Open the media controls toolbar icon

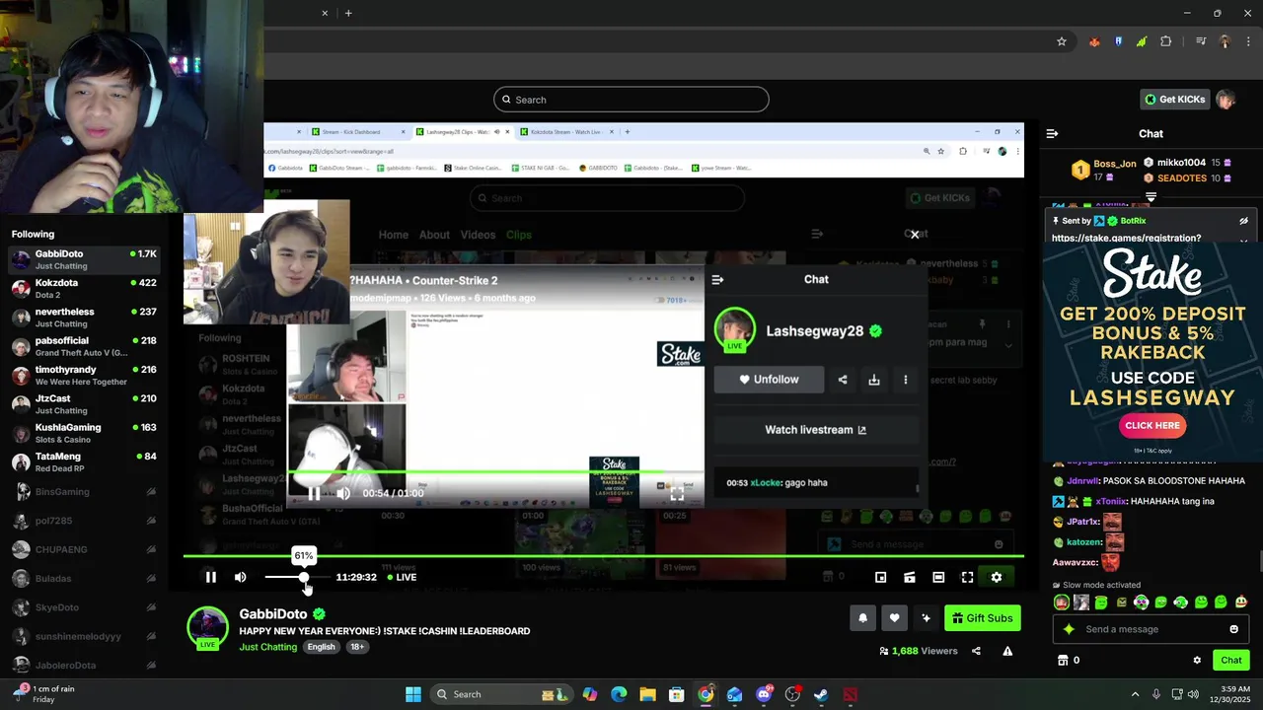[1201, 41]
